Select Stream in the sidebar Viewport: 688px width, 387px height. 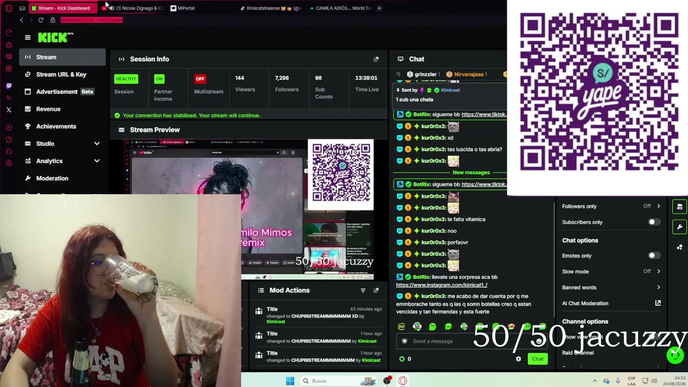tap(62, 57)
